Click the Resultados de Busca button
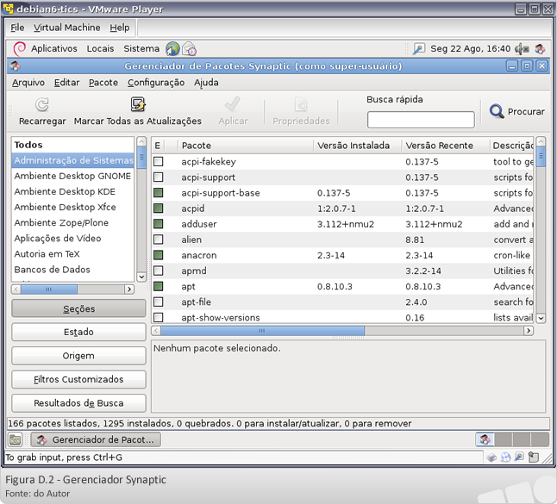Screen dimensions: 557x504 coord(78,403)
